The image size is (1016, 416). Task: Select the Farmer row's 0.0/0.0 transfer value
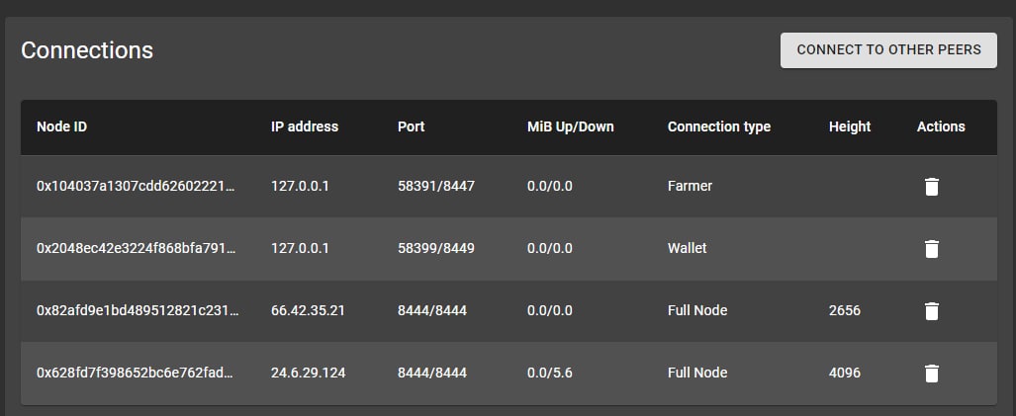click(549, 187)
